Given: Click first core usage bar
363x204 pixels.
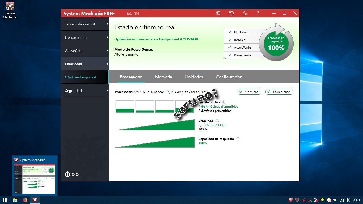Looking at the screenshot, I should (125, 107).
